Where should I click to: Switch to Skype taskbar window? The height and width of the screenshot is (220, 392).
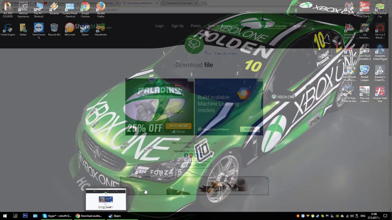tap(57, 216)
